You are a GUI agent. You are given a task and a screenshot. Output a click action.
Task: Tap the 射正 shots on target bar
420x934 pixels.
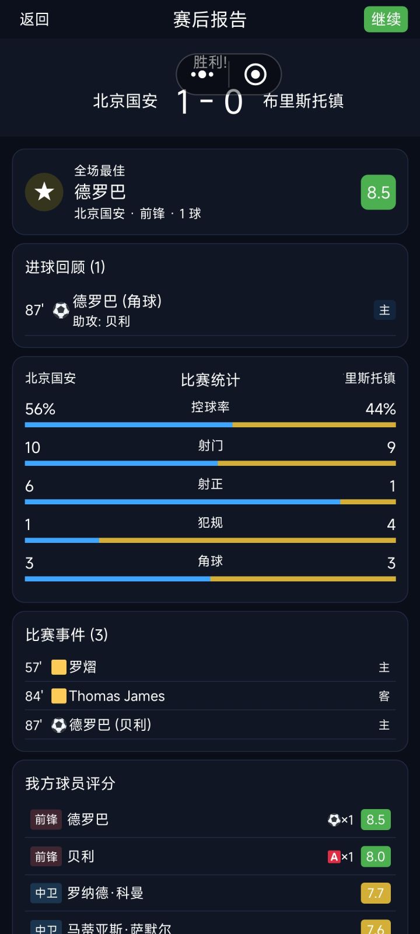[210, 502]
